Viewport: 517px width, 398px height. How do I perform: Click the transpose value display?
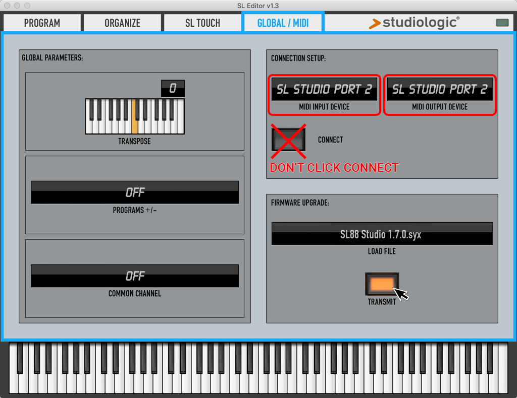pyautogui.click(x=173, y=88)
